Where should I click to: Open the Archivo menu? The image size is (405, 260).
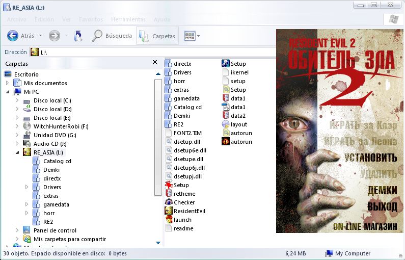click(16, 19)
